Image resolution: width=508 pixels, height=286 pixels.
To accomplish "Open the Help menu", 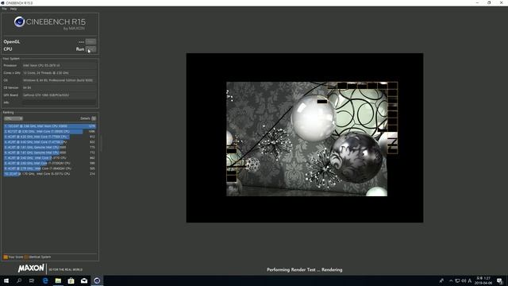I will point(13,9).
